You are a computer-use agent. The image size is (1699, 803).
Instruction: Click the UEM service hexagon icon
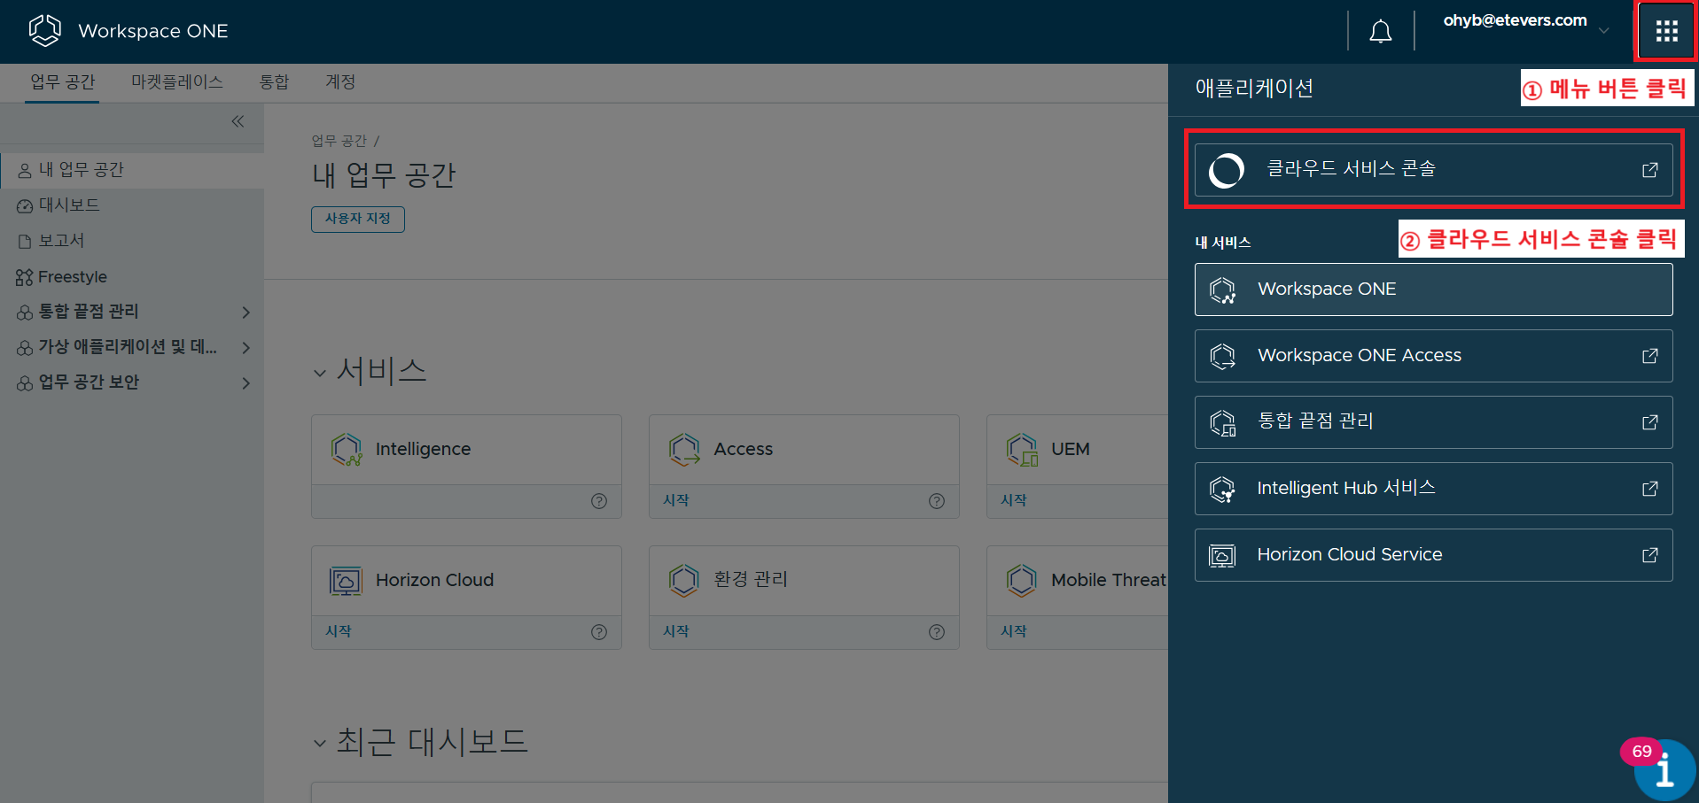click(1022, 449)
